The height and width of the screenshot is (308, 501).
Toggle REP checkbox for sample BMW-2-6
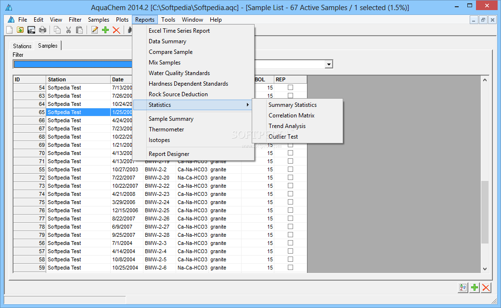pos(290,268)
